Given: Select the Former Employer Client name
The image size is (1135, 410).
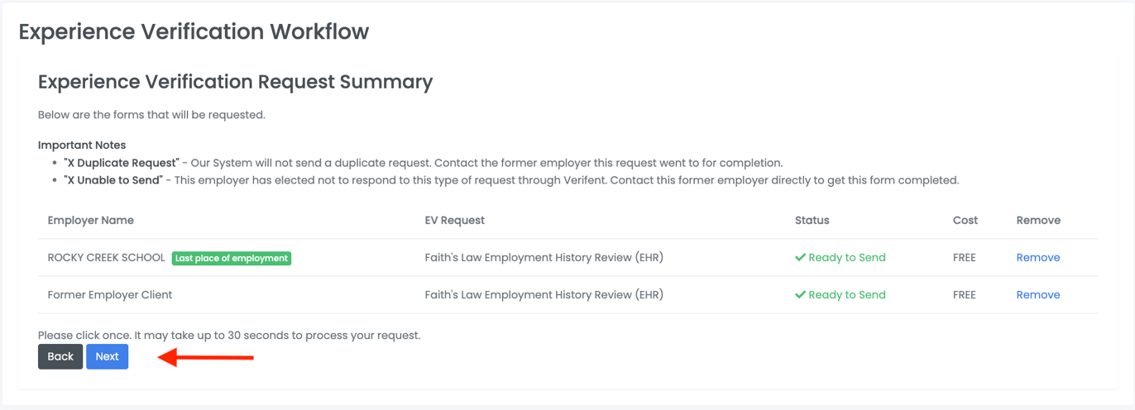Looking at the screenshot, I should click(110, 295).
